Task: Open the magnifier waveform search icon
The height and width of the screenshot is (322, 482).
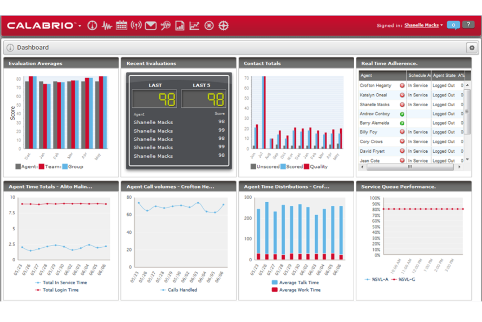Action: [x=165, y=25]
